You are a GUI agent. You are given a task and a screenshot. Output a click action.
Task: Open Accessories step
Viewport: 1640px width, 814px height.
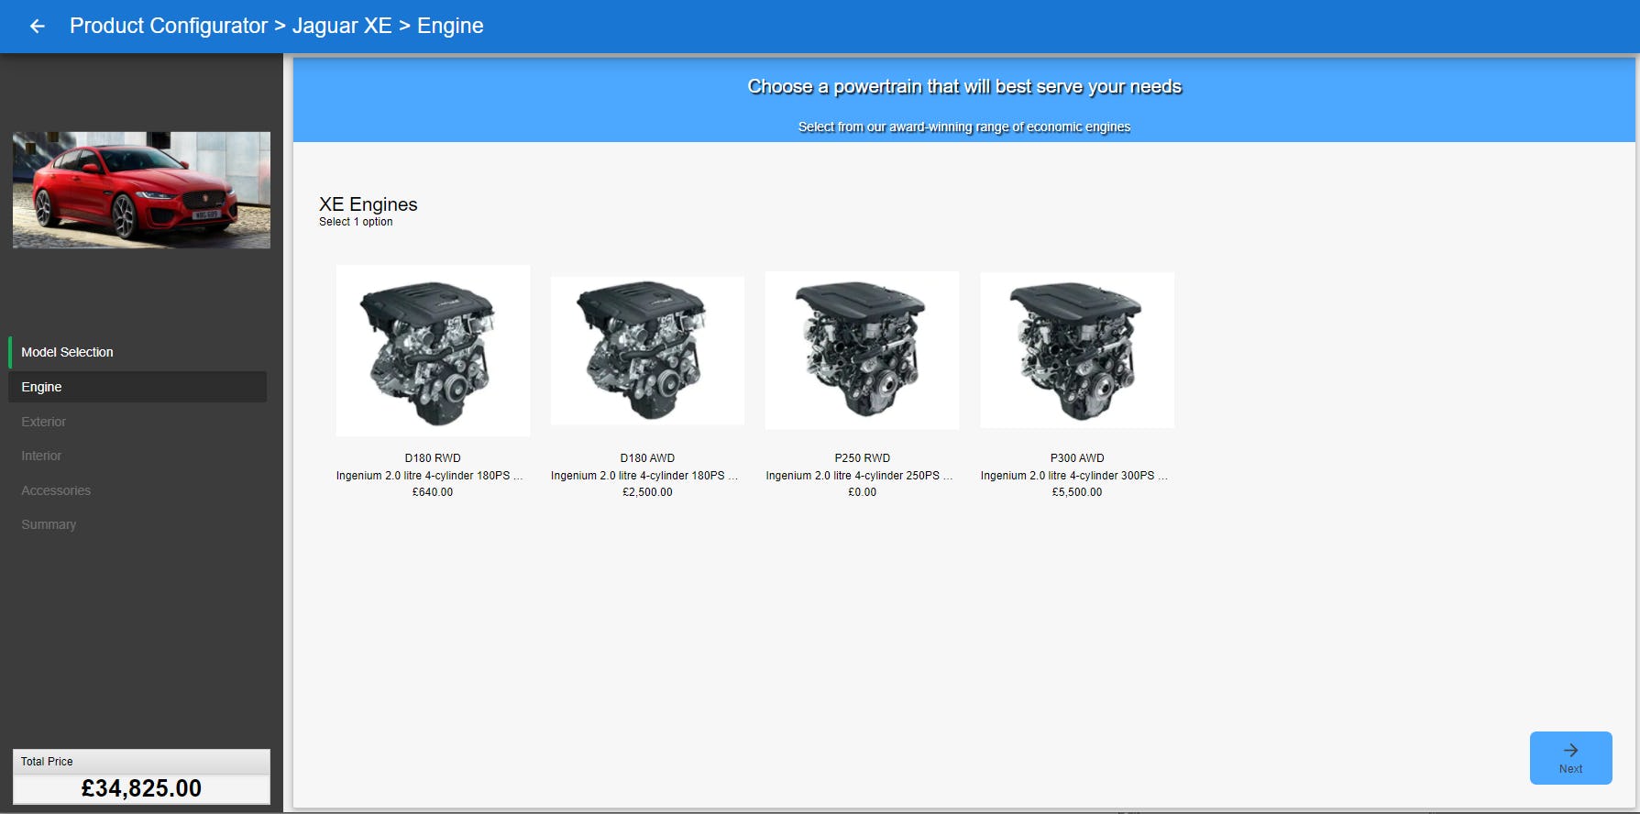click(x=56, y=490)
